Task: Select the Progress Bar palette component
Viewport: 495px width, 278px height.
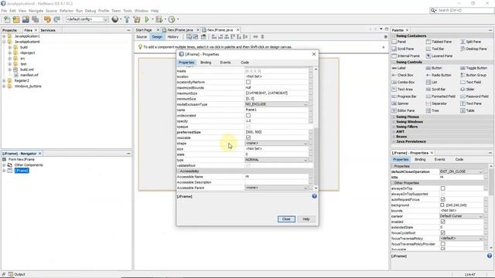Action: tap(405, 97)
